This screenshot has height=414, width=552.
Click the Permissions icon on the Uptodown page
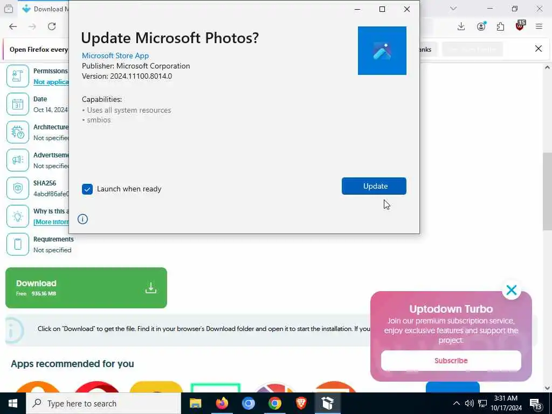pos(18,76)
